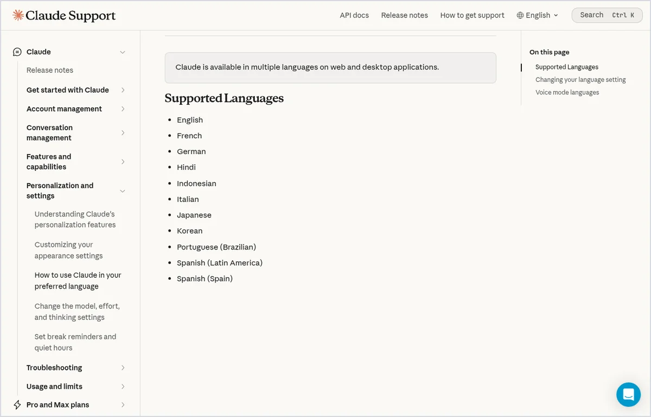Jump to Voice mode languages section
This screenshot has height=417, width=651.
pos(567,92)
